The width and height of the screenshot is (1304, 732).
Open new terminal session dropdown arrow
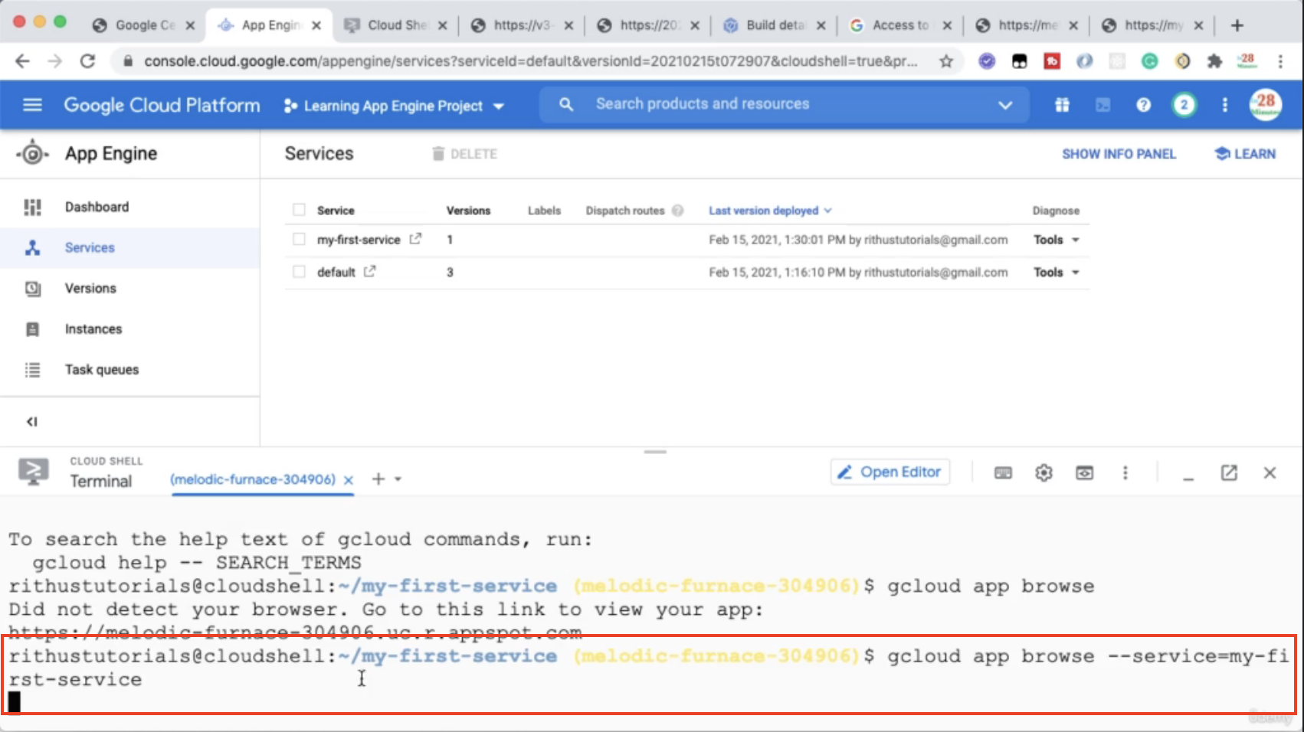(x=398, y=479)
